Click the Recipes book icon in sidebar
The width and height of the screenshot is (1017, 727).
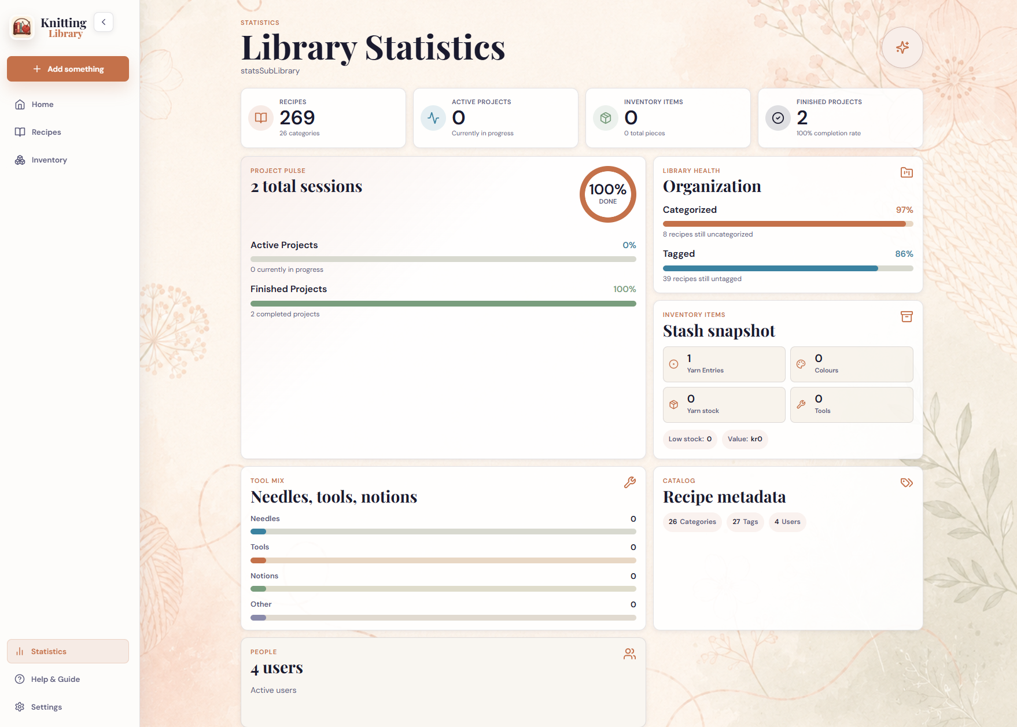(20, 132)
